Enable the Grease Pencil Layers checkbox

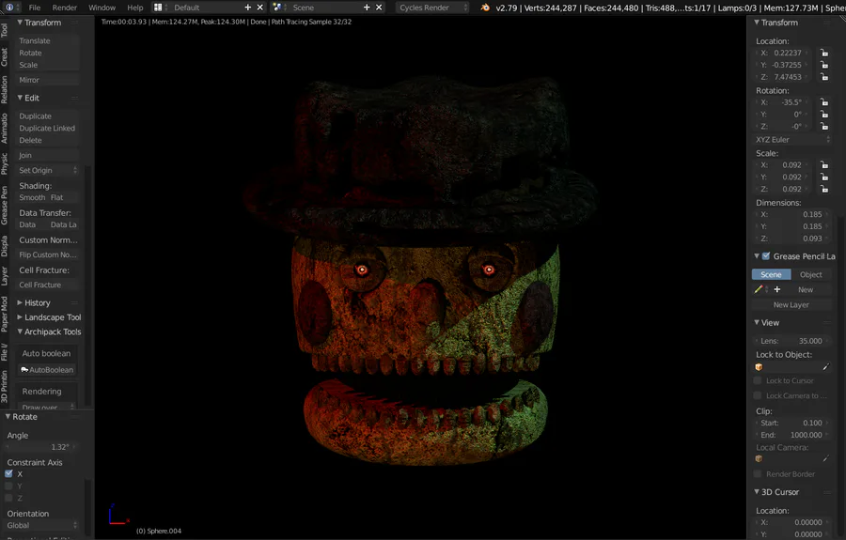(x=766, y=256)
